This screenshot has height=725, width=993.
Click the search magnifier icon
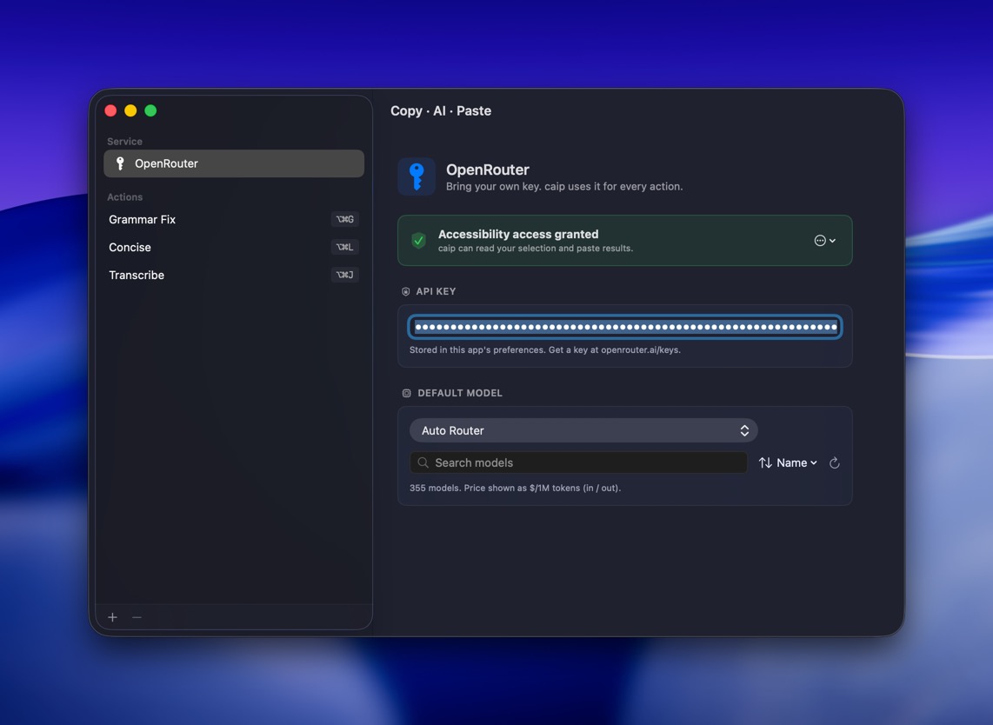423,462
